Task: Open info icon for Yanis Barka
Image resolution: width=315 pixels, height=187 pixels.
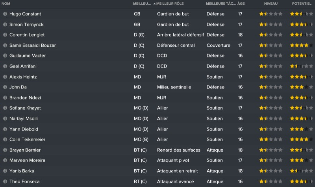Action: pos(5,171)
